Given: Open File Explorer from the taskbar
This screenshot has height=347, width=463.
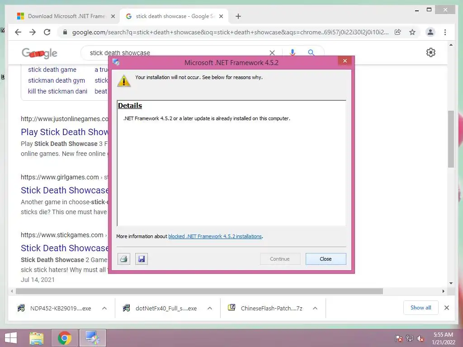Looking at the screenshot, I should [37, 338].
